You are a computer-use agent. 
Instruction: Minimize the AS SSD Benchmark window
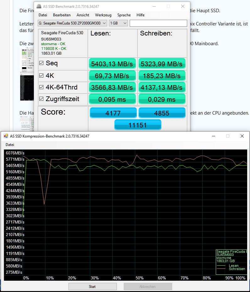(154, 6)
